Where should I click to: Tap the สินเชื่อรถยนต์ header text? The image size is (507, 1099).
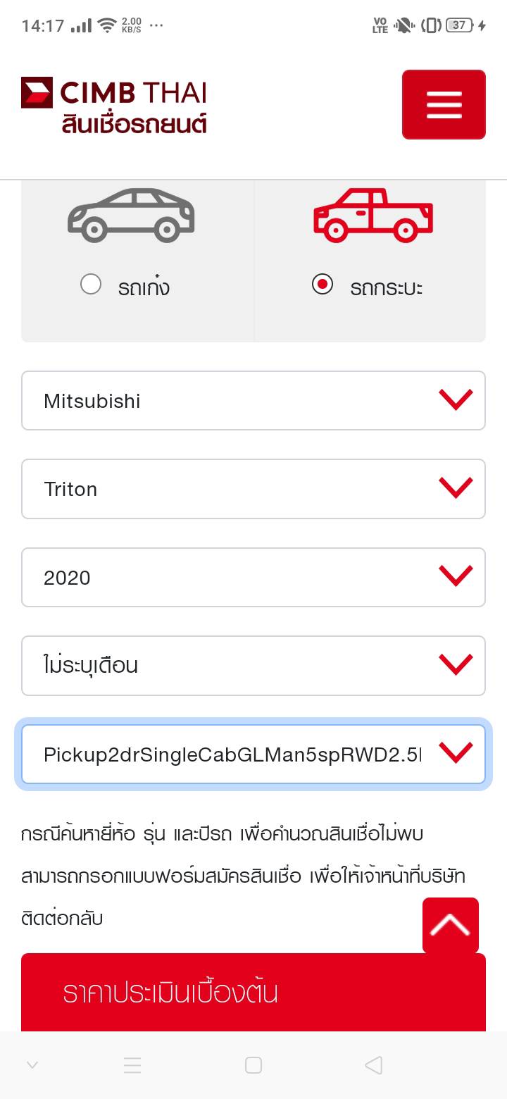[x=134, y=124]
